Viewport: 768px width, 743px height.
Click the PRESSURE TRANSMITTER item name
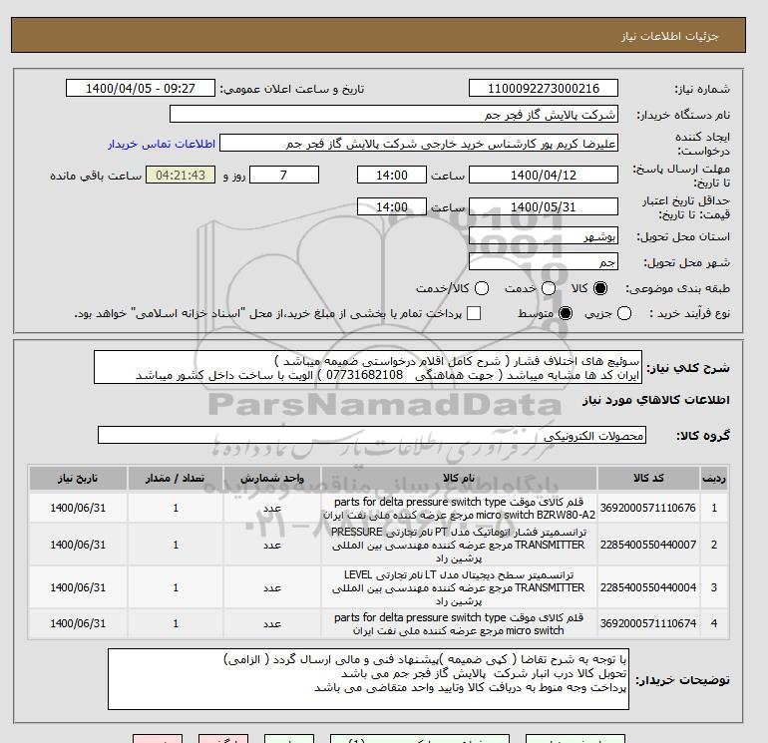pyautogui.click(x=459, y=545)
